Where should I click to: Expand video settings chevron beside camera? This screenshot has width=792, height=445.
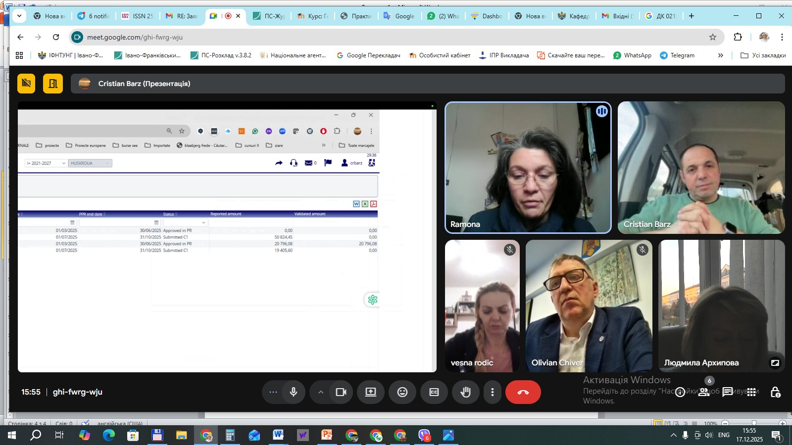point(321,392)
